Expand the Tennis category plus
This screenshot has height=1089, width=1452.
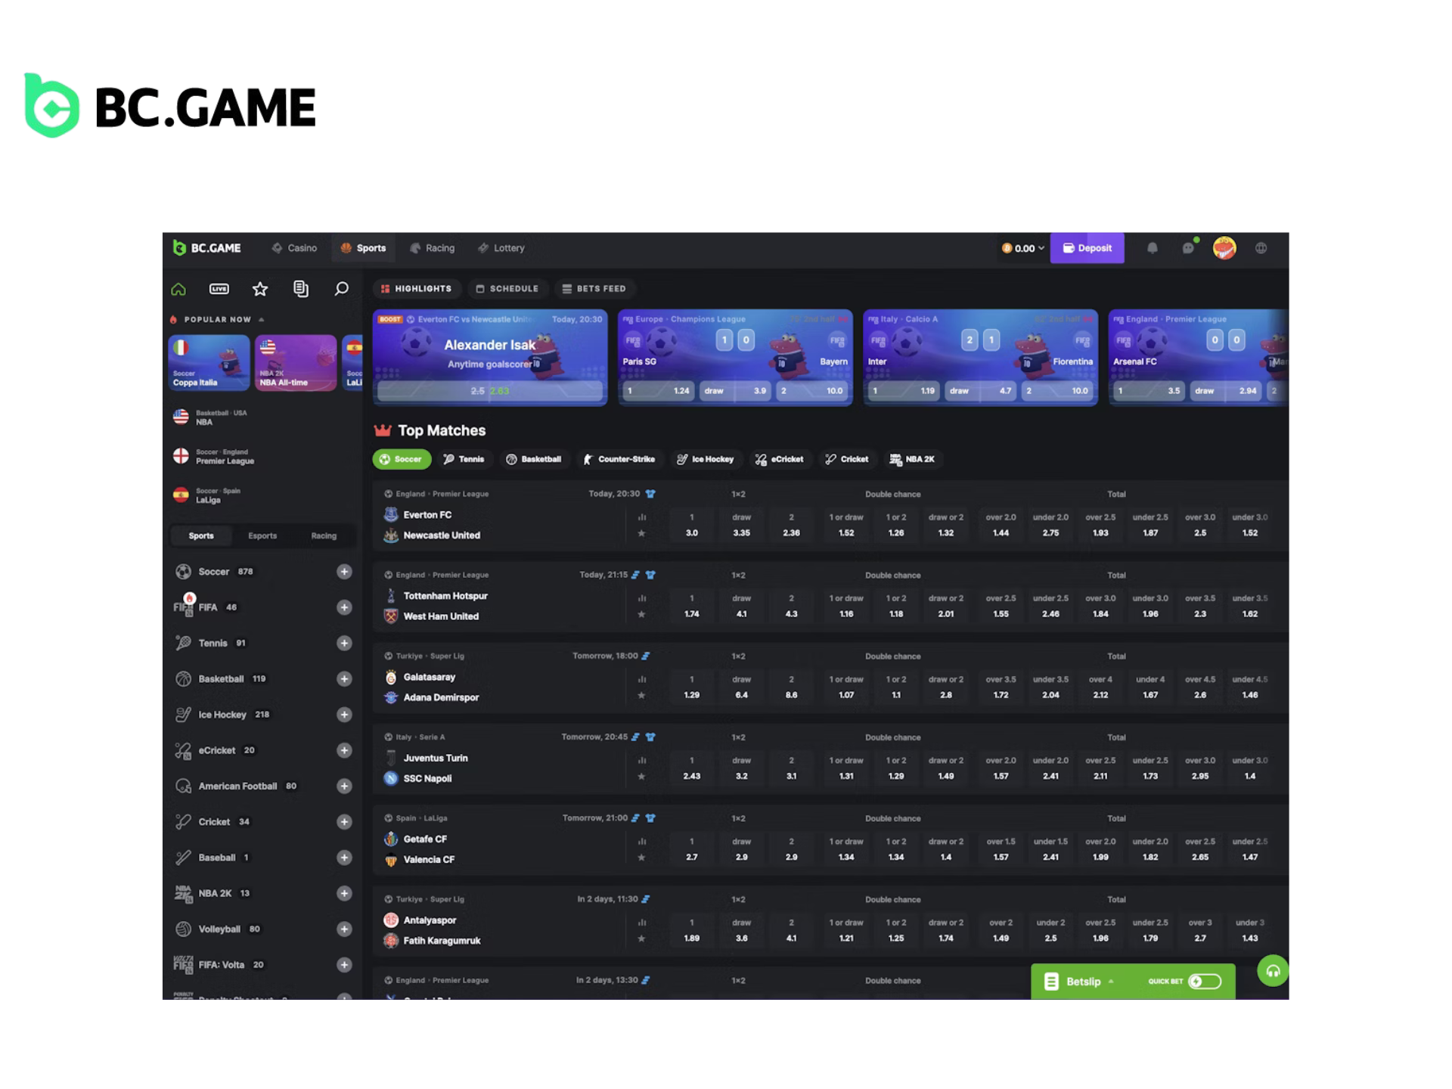pyautogui.click(x=344, y=643)
